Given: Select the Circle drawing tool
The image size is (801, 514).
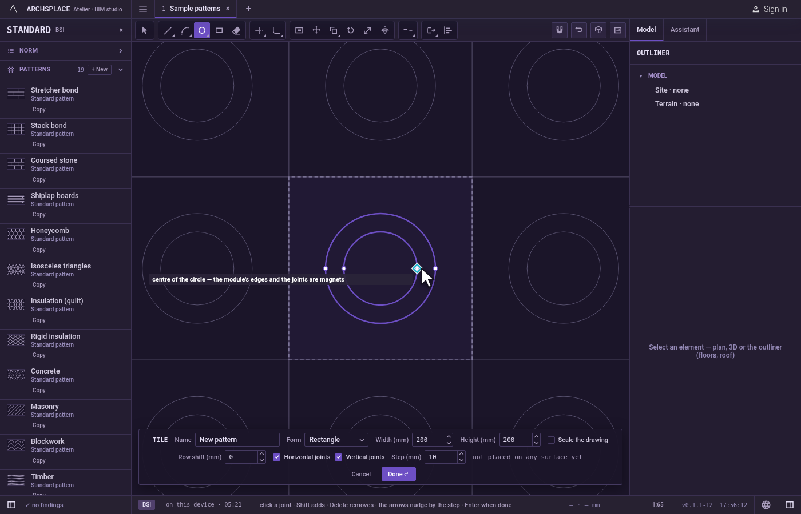Looking at the screenshot, I should (202, 30).
